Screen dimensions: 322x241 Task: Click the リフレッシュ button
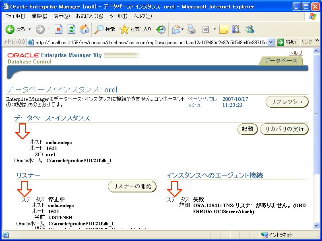click(287, 102)
